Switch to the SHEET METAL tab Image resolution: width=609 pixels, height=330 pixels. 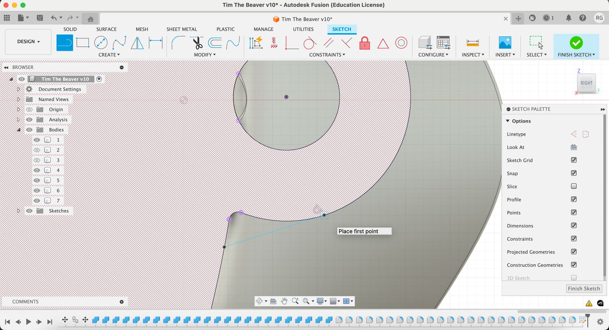pyautogui.click(x=182, y=29)
